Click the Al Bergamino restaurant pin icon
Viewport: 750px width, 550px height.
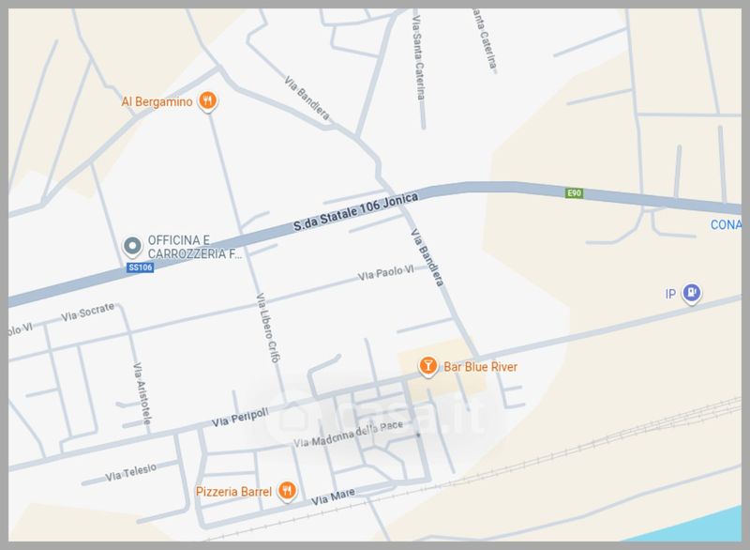[x=207, y=101]
